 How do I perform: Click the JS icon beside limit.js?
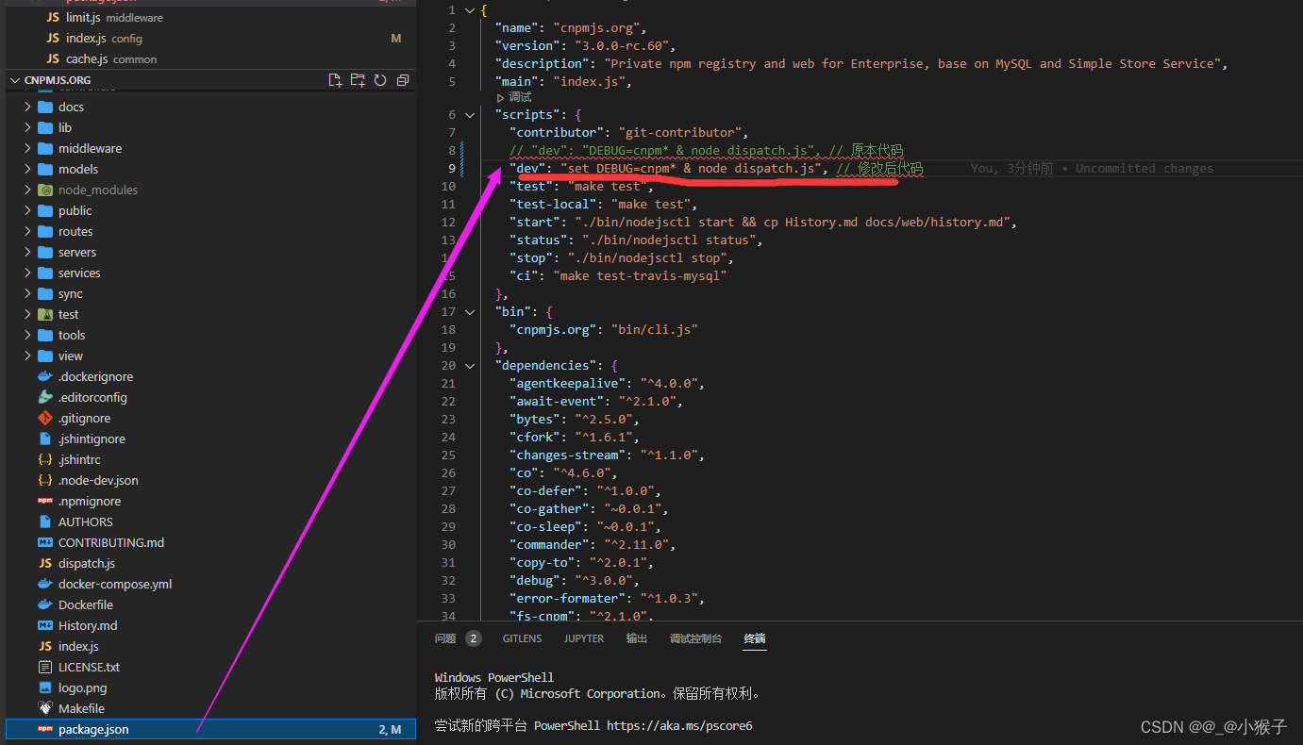[x=53, y=18]
